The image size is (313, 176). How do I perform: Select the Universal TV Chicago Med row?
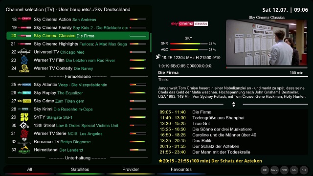[x=78, y=52]
